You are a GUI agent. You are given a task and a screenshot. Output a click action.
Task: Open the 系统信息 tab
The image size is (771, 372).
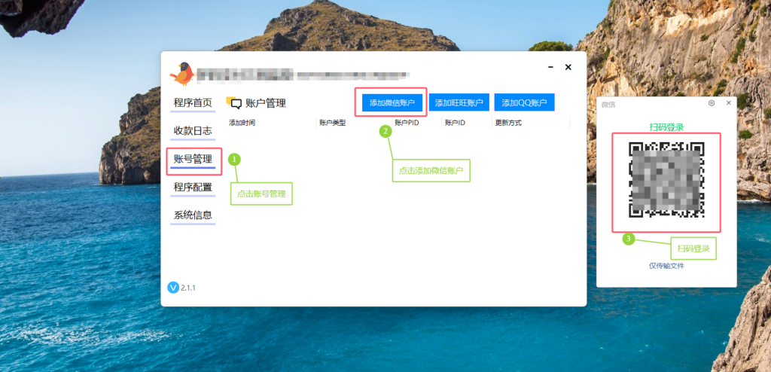193,215
